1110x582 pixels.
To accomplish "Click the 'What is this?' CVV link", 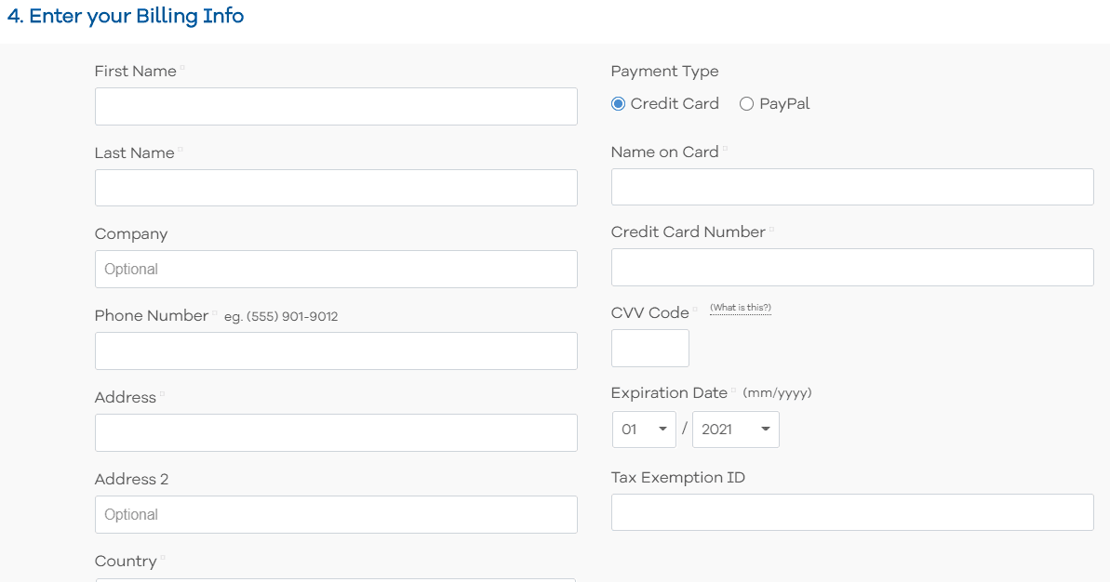I will click(x=741, y=308).
